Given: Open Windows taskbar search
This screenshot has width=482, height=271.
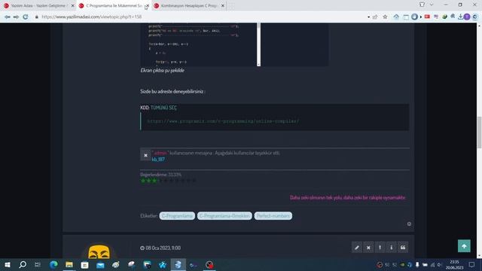Looking at the screenshot, I should (x=23, y=264).
